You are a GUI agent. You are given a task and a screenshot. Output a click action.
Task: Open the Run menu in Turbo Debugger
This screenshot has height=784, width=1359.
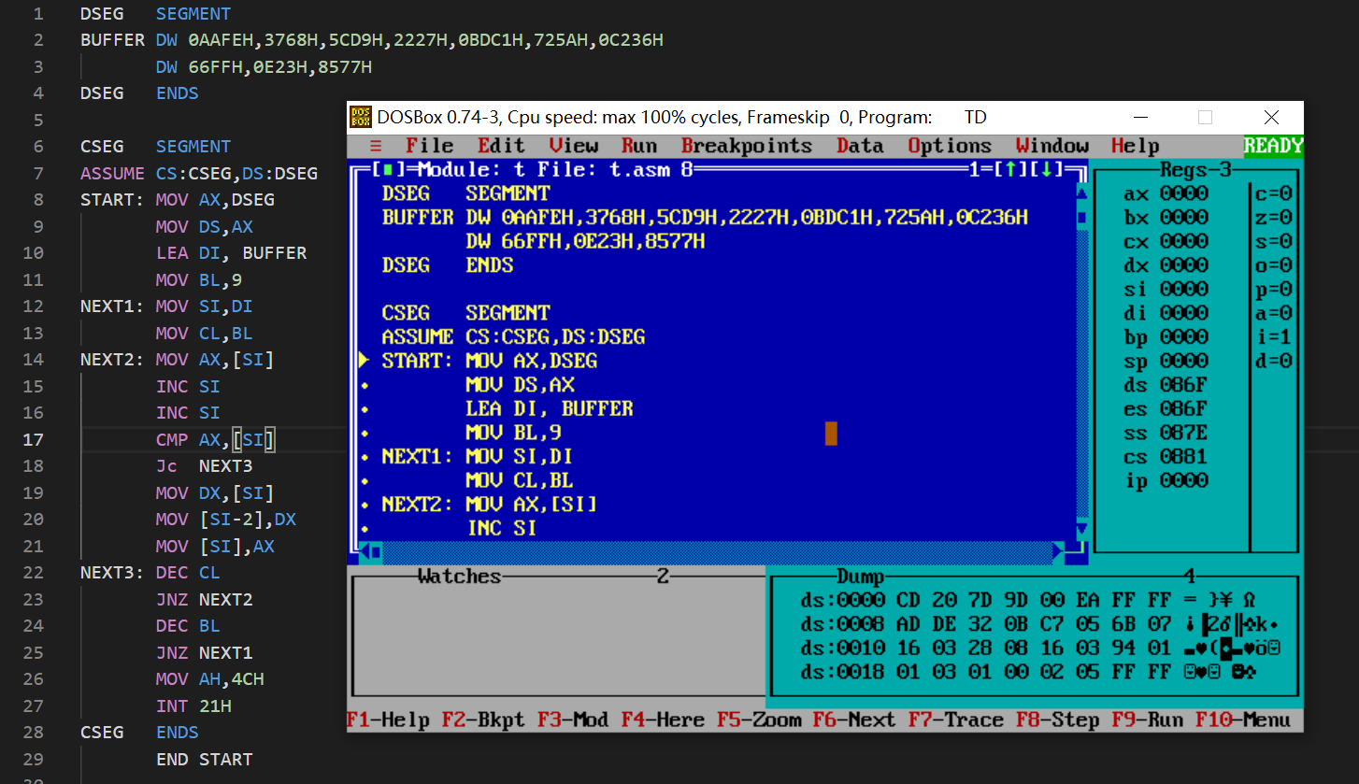pyautogui.click(x=639, y=146)
